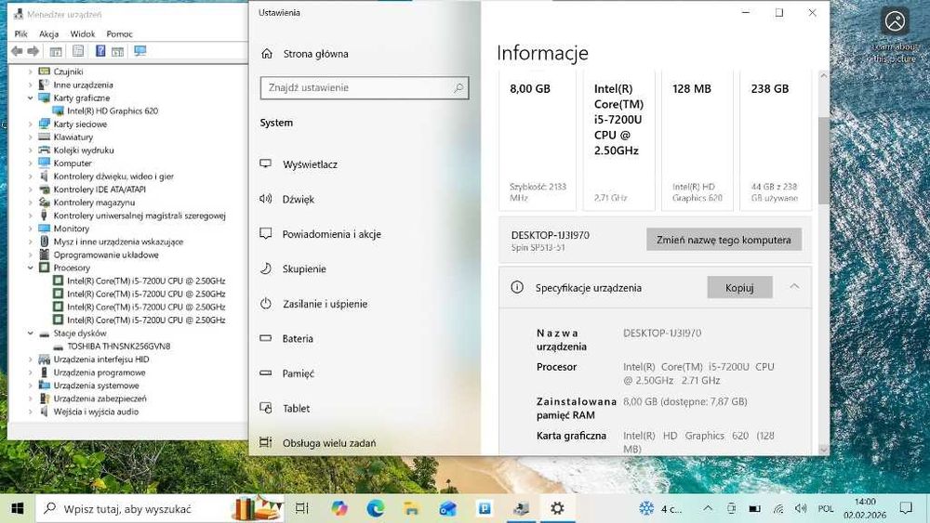Click the Znajdź ustawienie search field
This screenshot has width=930, height=523.
[365, 87]
